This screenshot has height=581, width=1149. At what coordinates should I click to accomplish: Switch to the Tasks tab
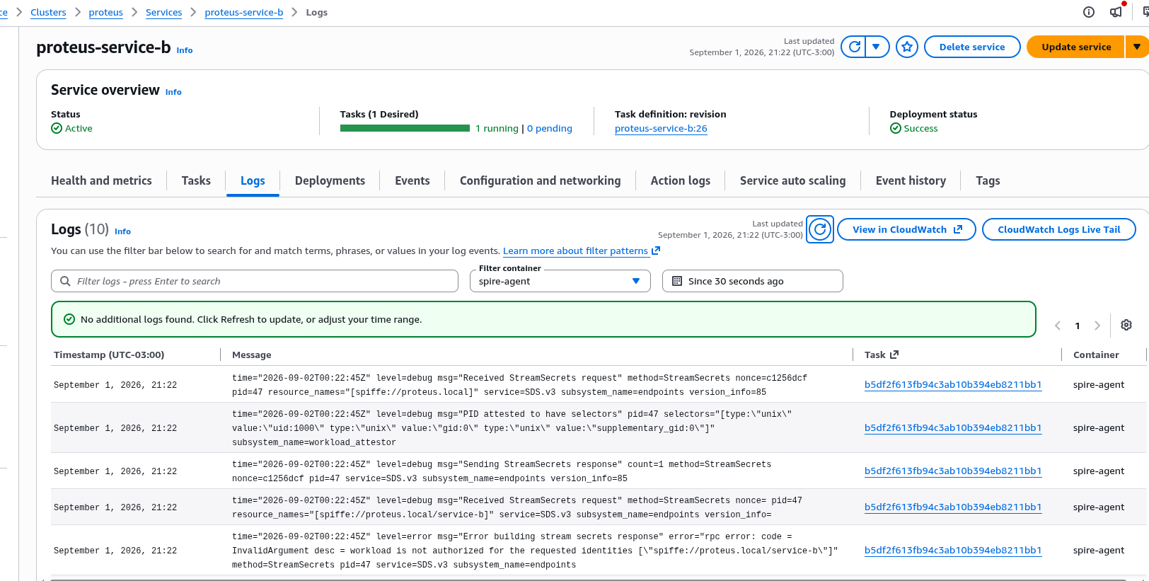pos(196,180)
